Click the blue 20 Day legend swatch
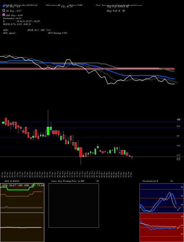 (x=4, y=6)
